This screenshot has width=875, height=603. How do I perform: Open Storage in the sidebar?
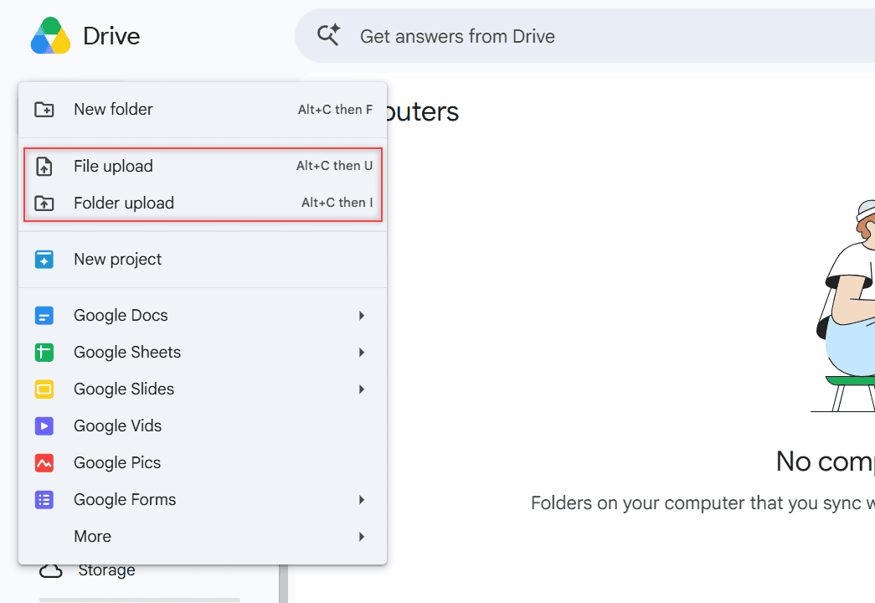click(106, 570)
